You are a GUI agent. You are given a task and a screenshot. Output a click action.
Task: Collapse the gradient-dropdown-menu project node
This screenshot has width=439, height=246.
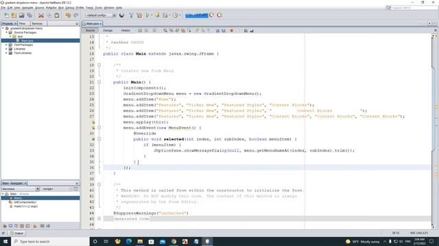click(x=3, y=29)
